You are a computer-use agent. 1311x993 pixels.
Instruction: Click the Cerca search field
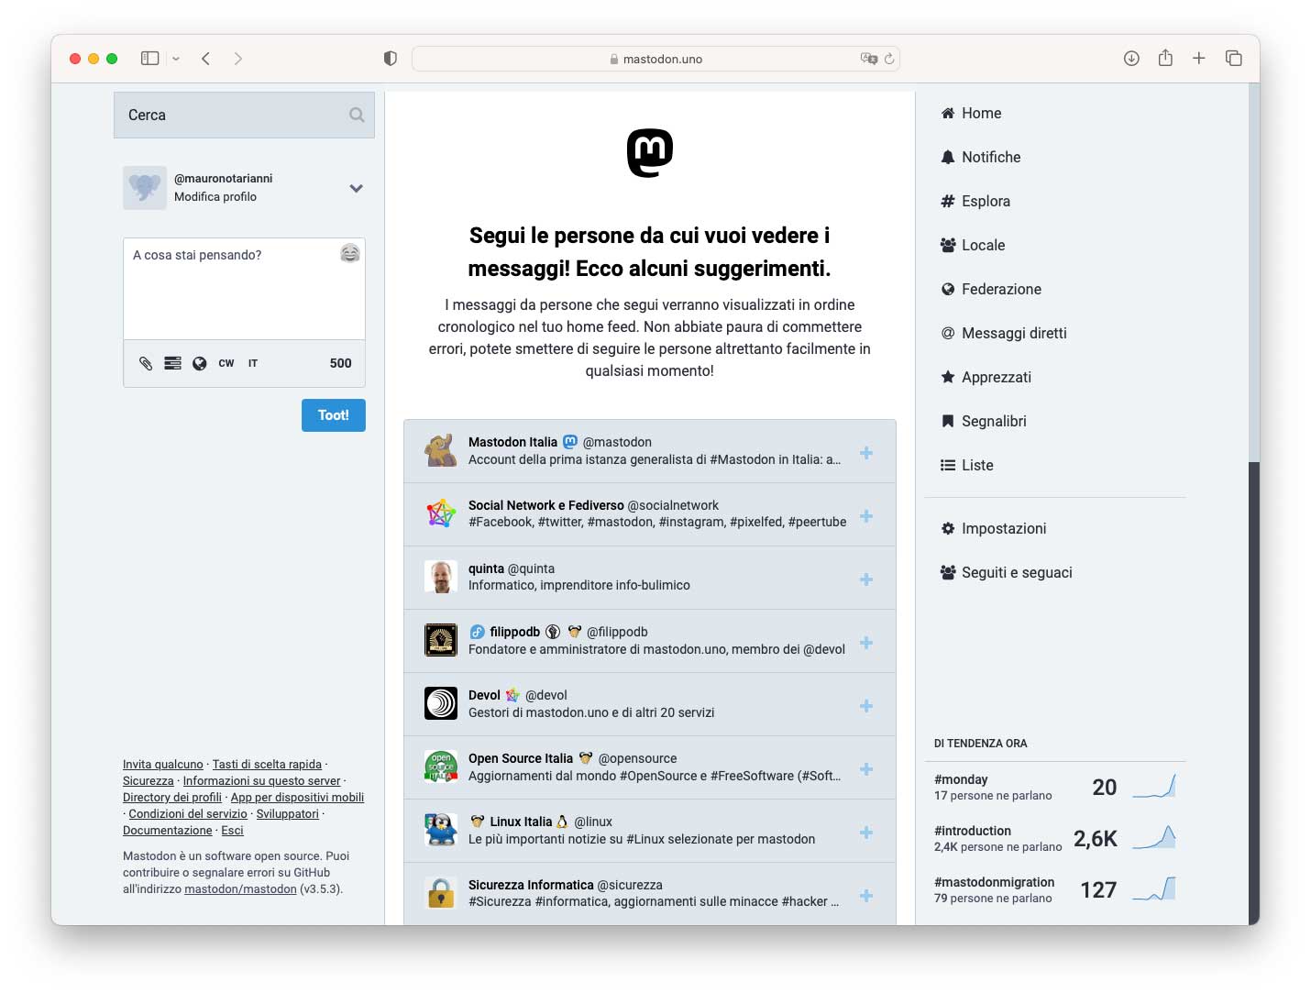(244, 115)
